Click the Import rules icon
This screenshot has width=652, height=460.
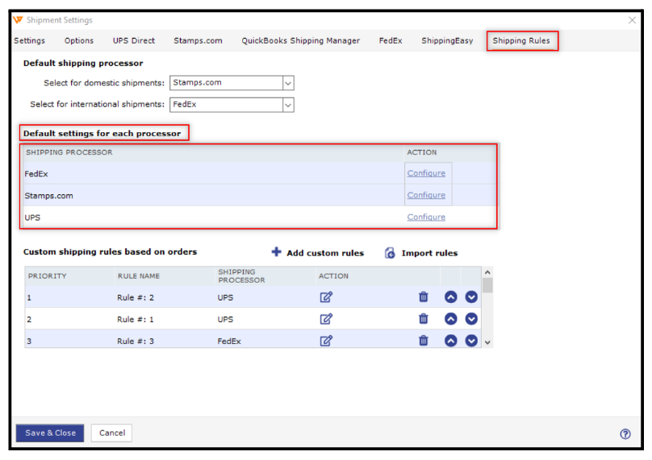[x=390, y=253]
